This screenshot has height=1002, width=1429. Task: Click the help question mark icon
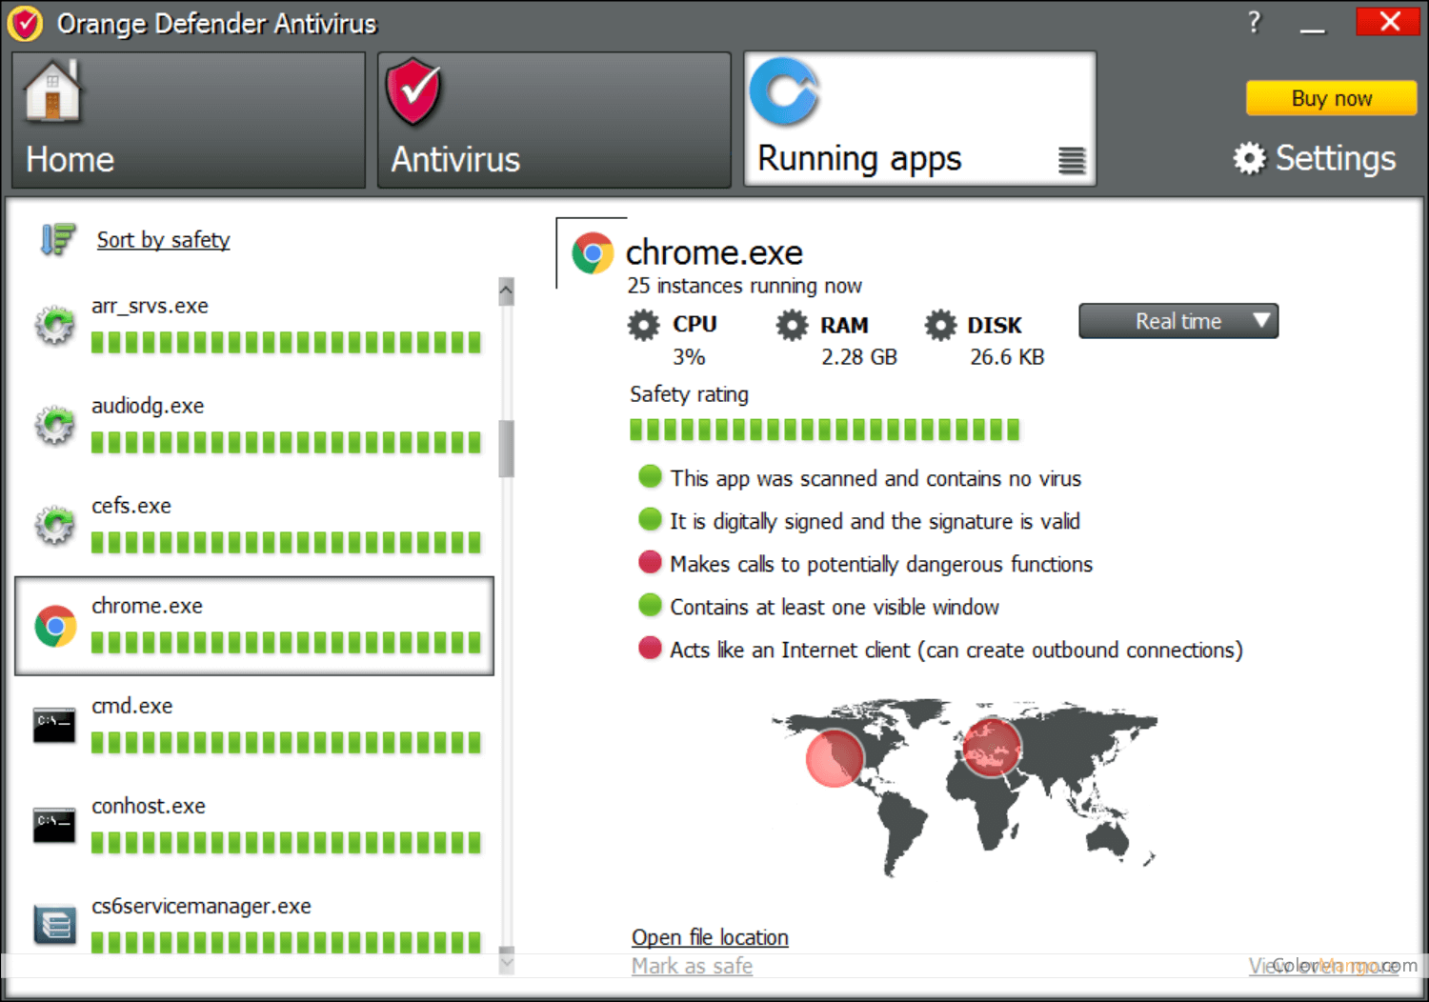(x=1254, y=22)
